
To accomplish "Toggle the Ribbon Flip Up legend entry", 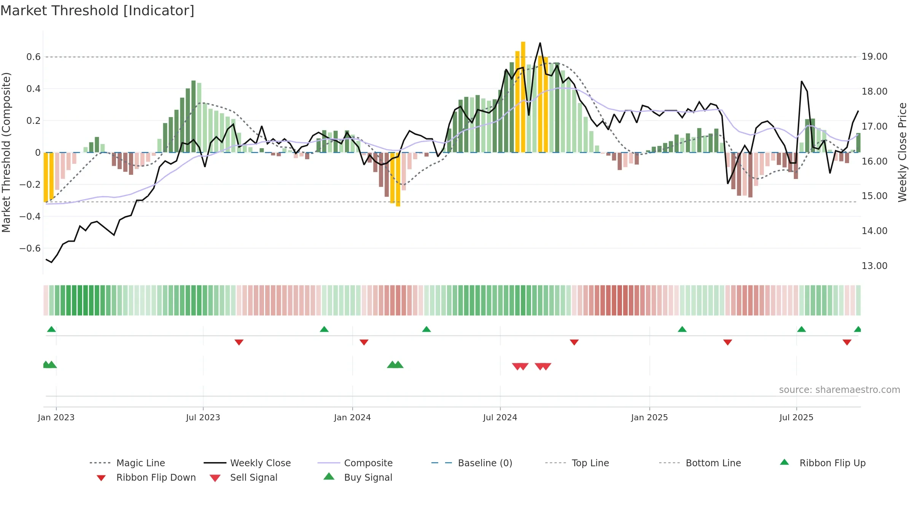I will coord(822,463).
